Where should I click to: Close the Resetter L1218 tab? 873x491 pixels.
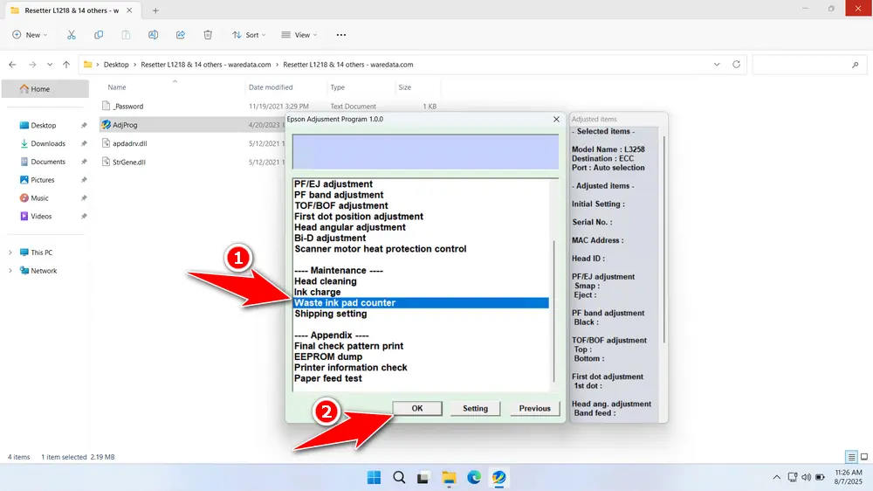129,10
